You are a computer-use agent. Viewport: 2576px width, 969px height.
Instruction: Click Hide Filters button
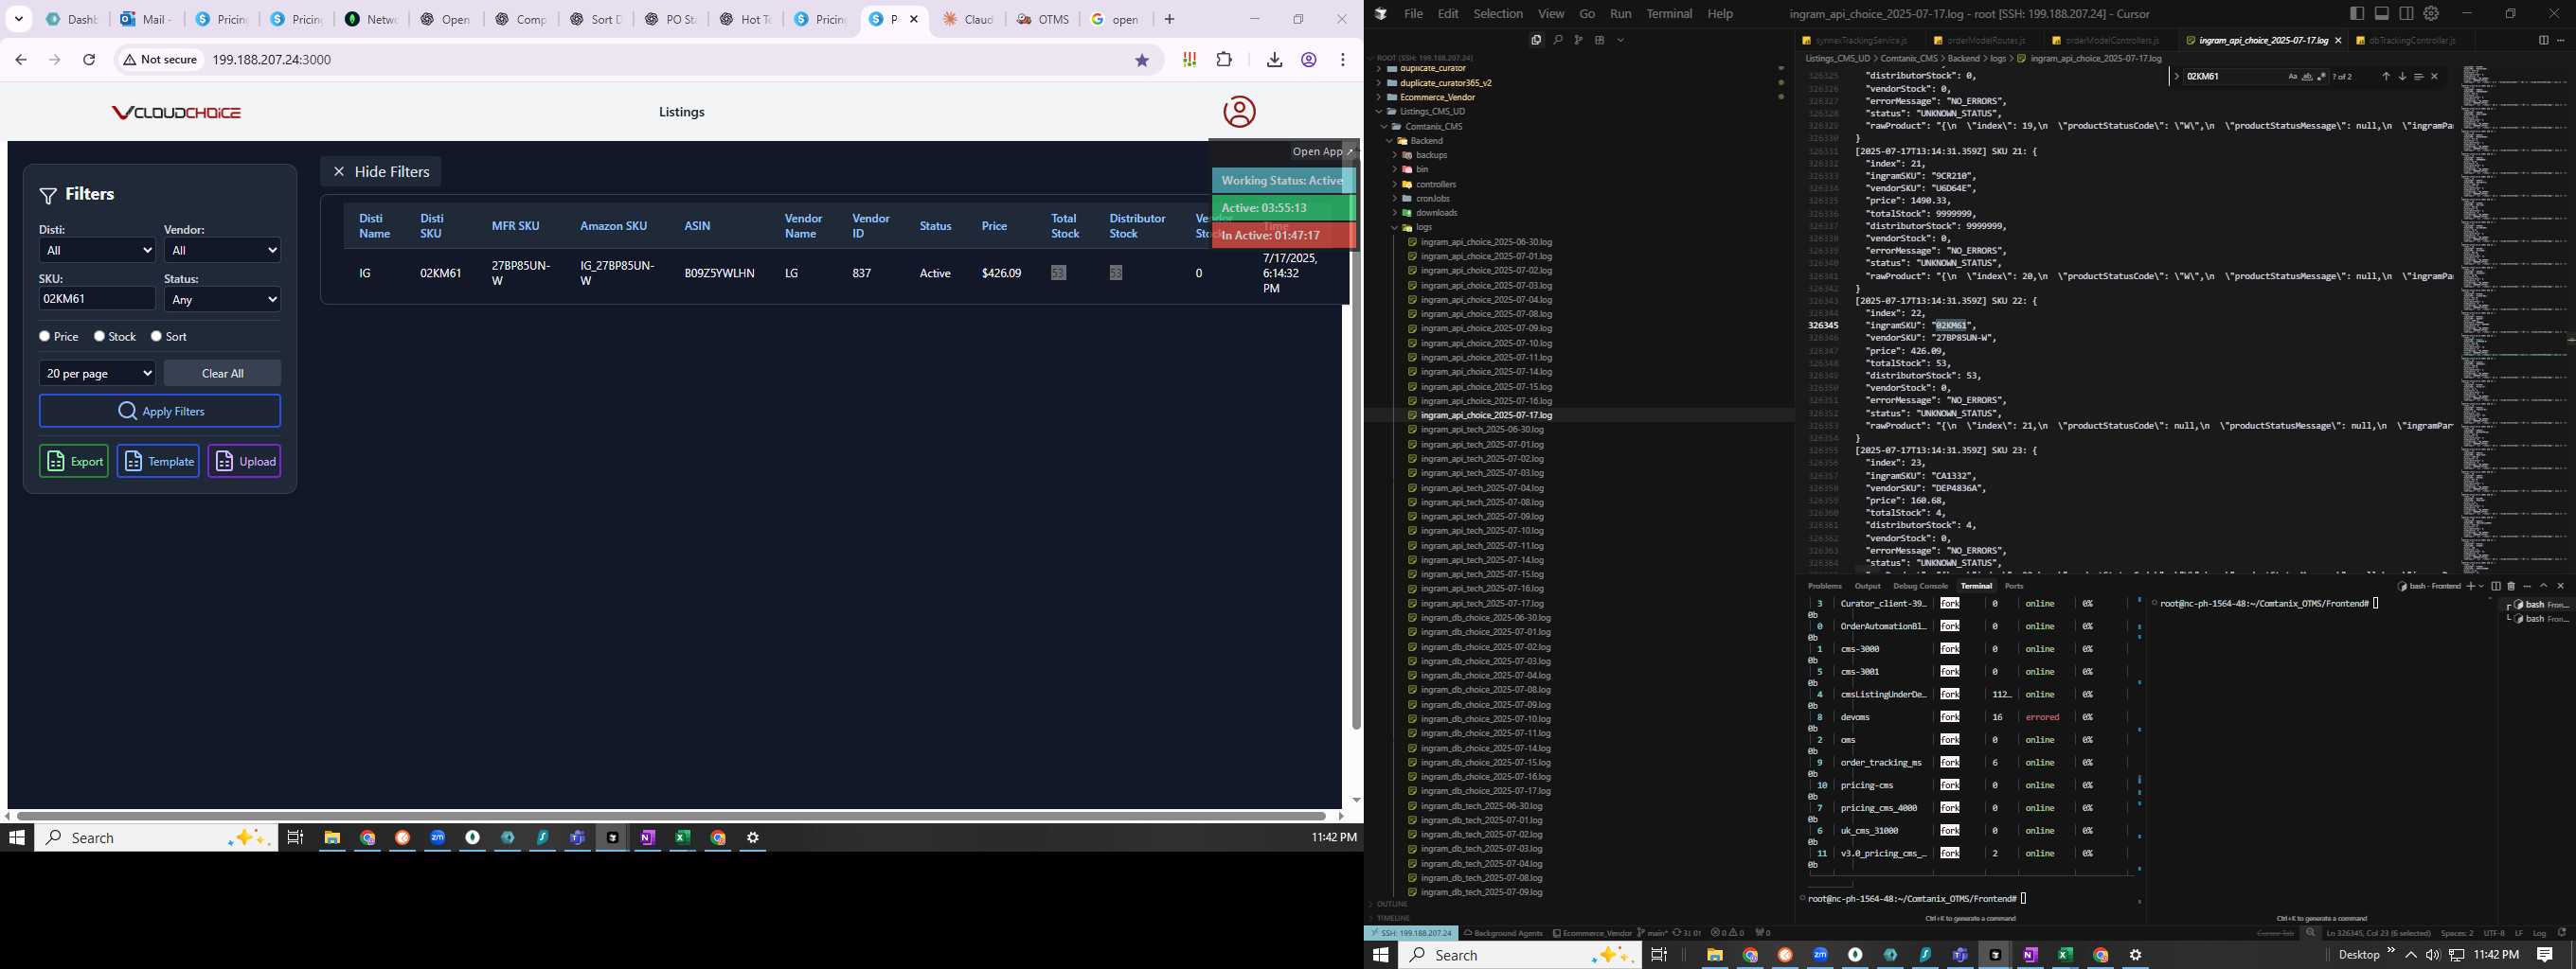[x=381, y=172]
